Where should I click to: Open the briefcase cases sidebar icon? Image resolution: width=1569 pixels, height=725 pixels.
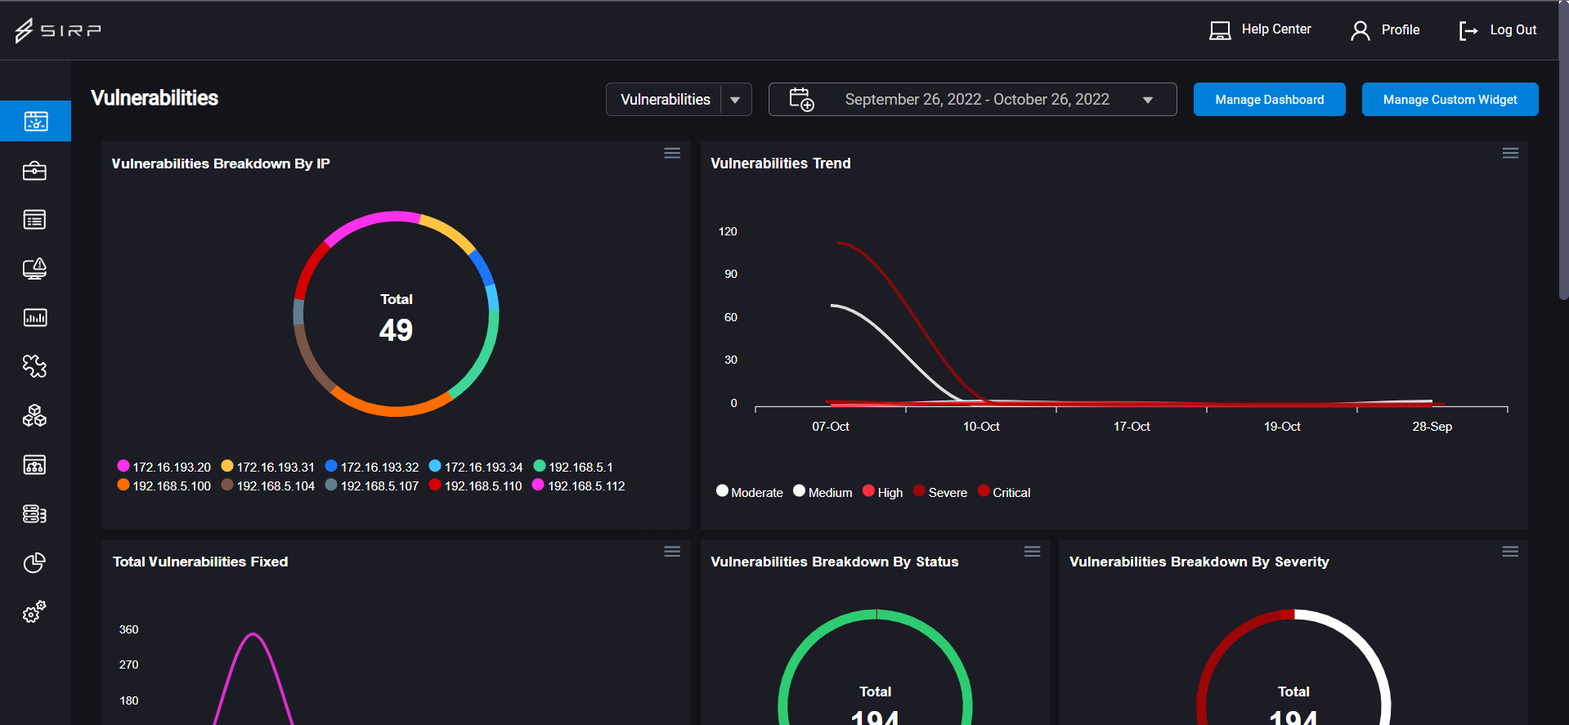pos(34,170)
